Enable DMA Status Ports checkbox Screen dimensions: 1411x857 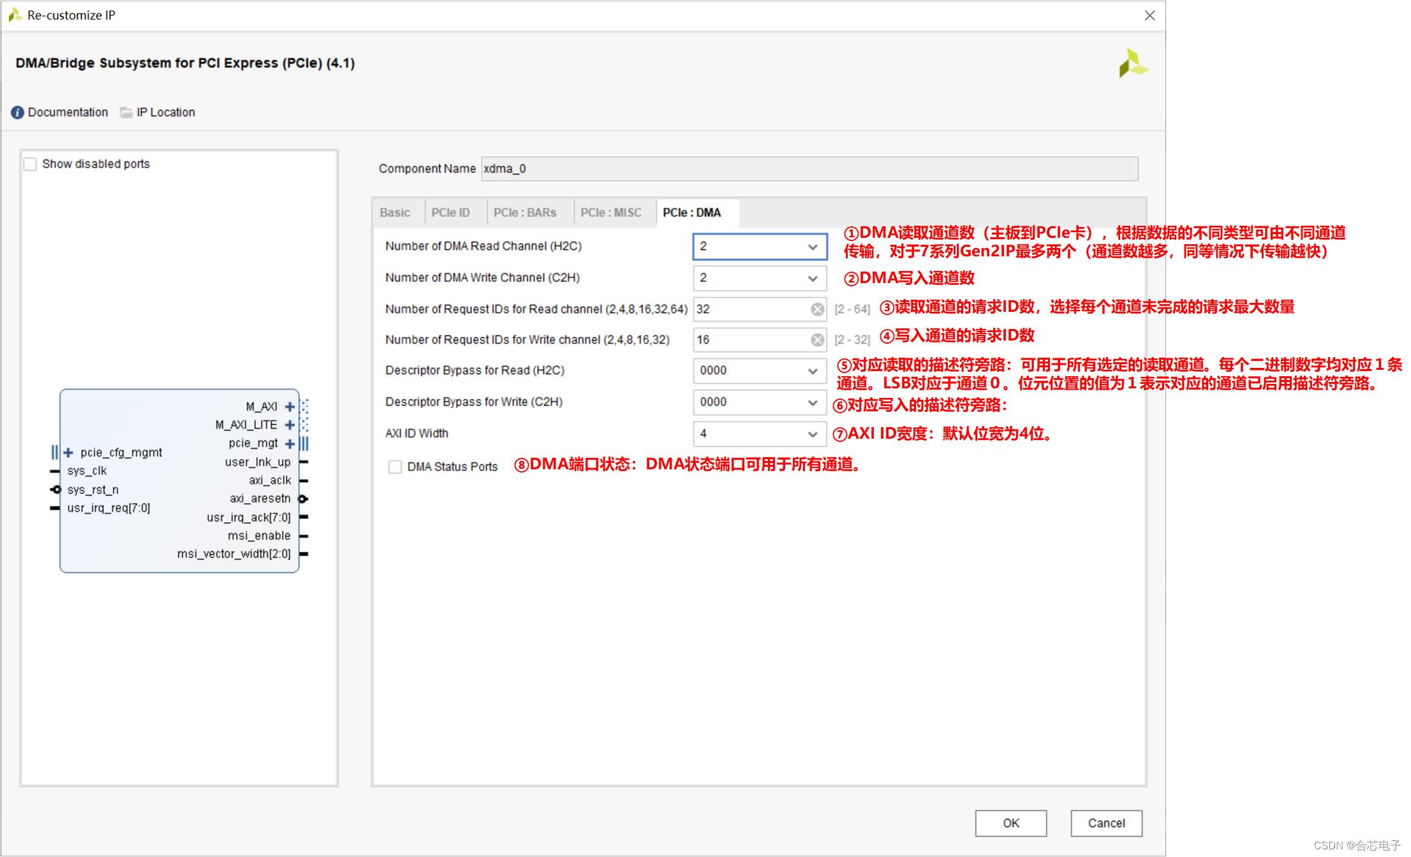tap(395, 467)
